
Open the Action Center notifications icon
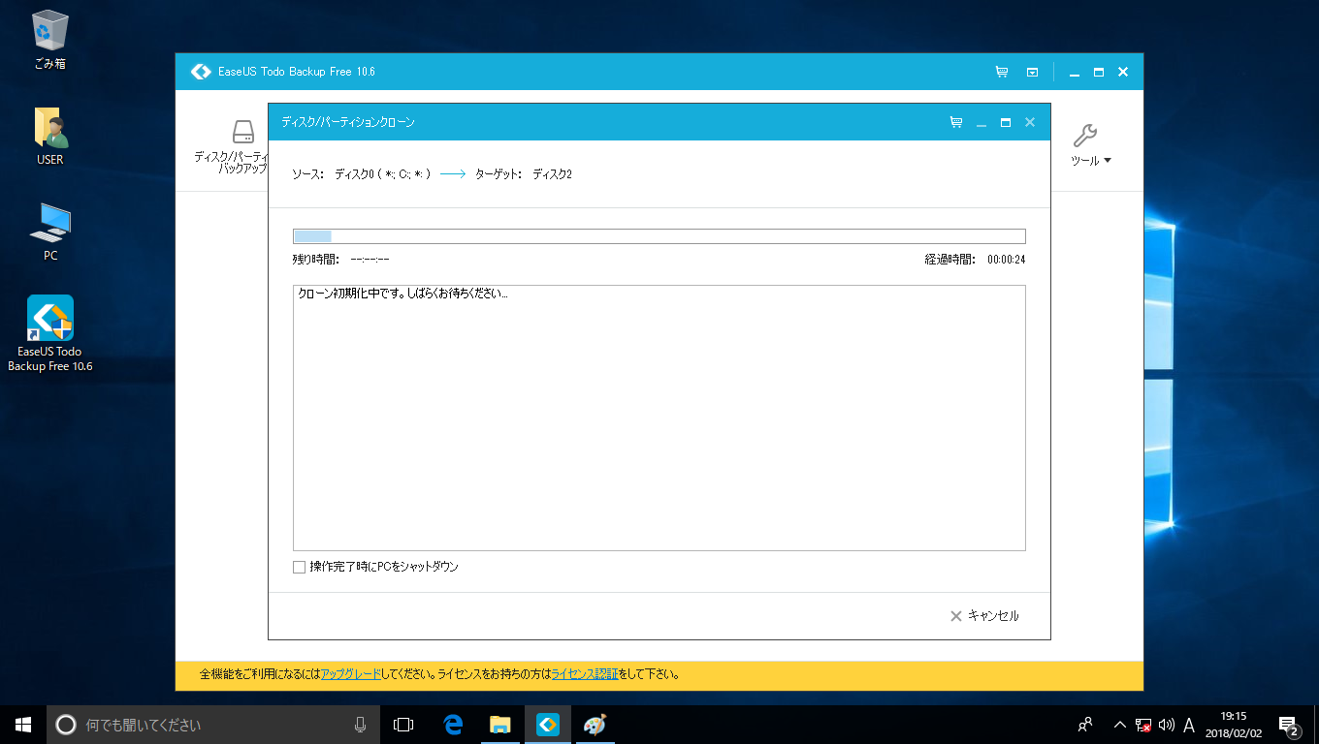[1289, 725]
